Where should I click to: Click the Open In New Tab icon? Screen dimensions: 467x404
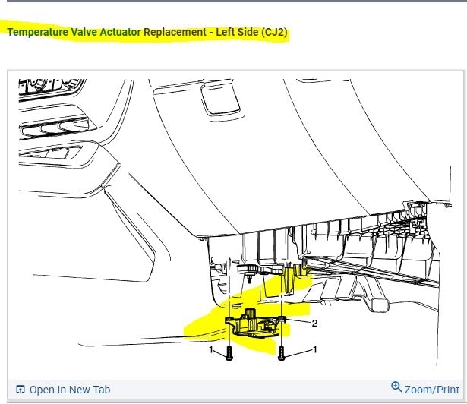click(21, 389)
